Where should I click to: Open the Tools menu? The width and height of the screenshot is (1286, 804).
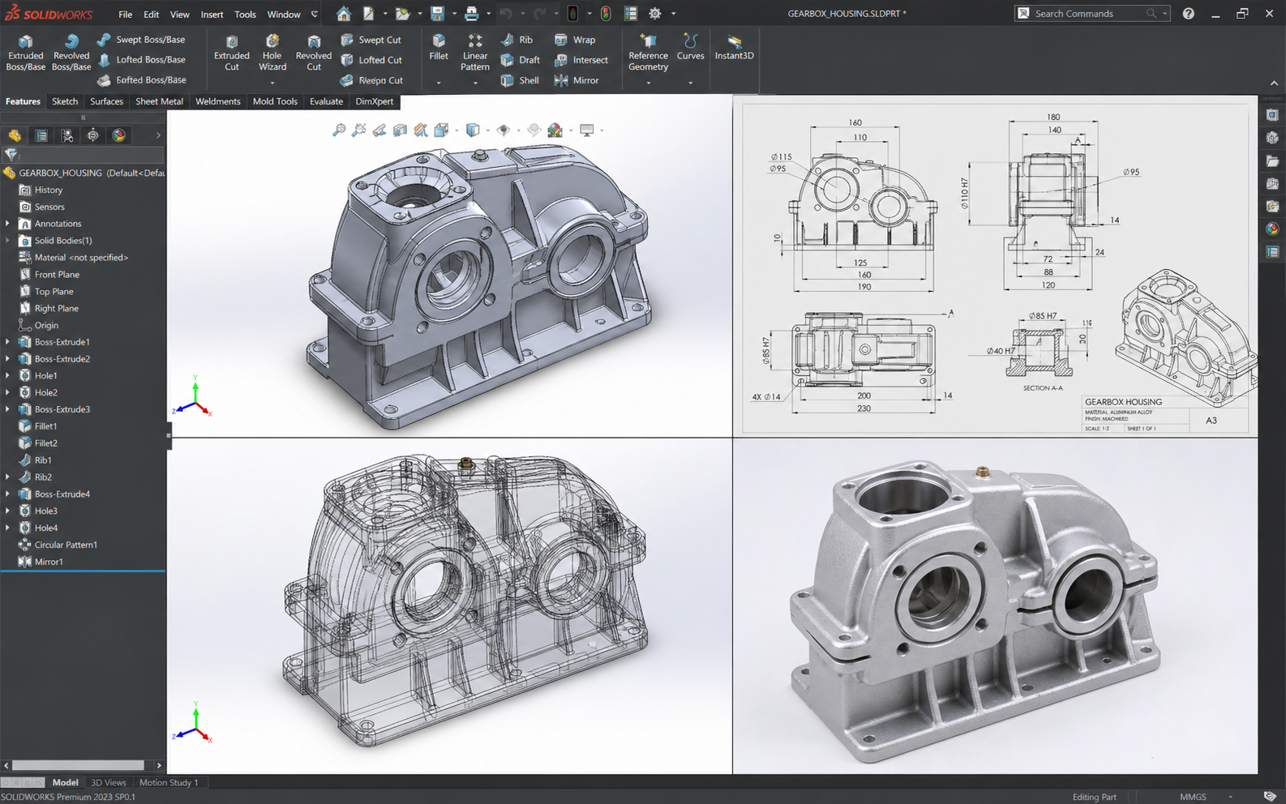point(245,15)
